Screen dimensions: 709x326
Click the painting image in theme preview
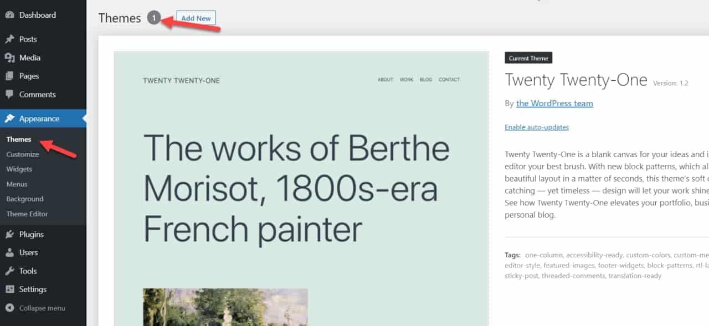pyautogui.click(x=225, y=307)
